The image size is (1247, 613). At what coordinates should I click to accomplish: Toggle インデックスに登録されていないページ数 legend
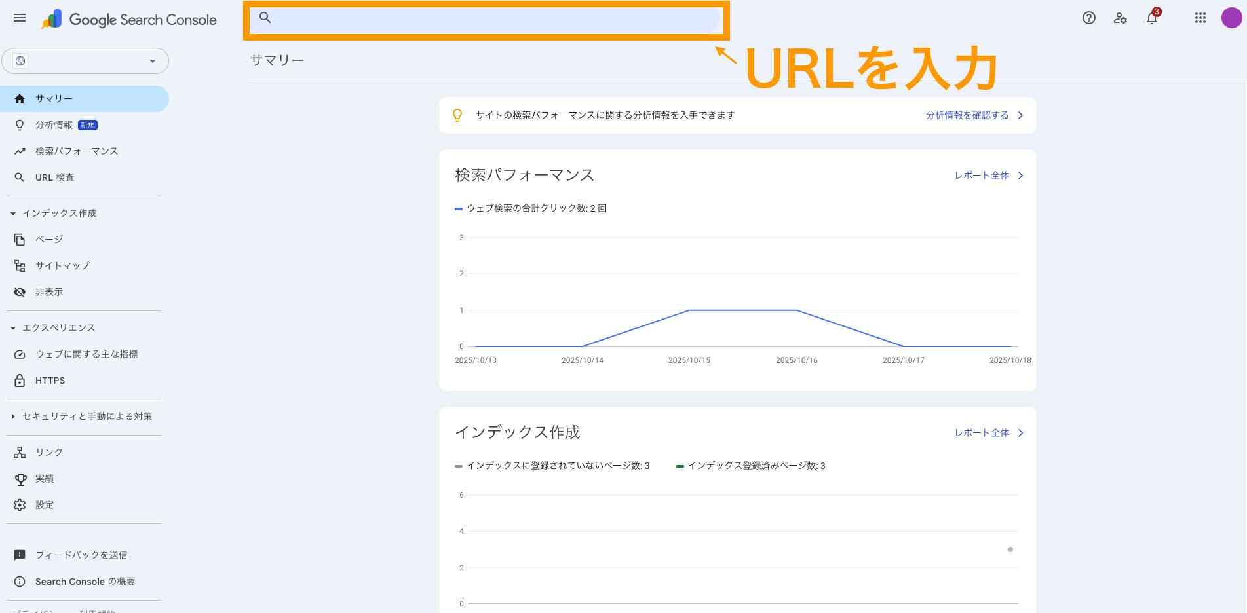[552, 466]
